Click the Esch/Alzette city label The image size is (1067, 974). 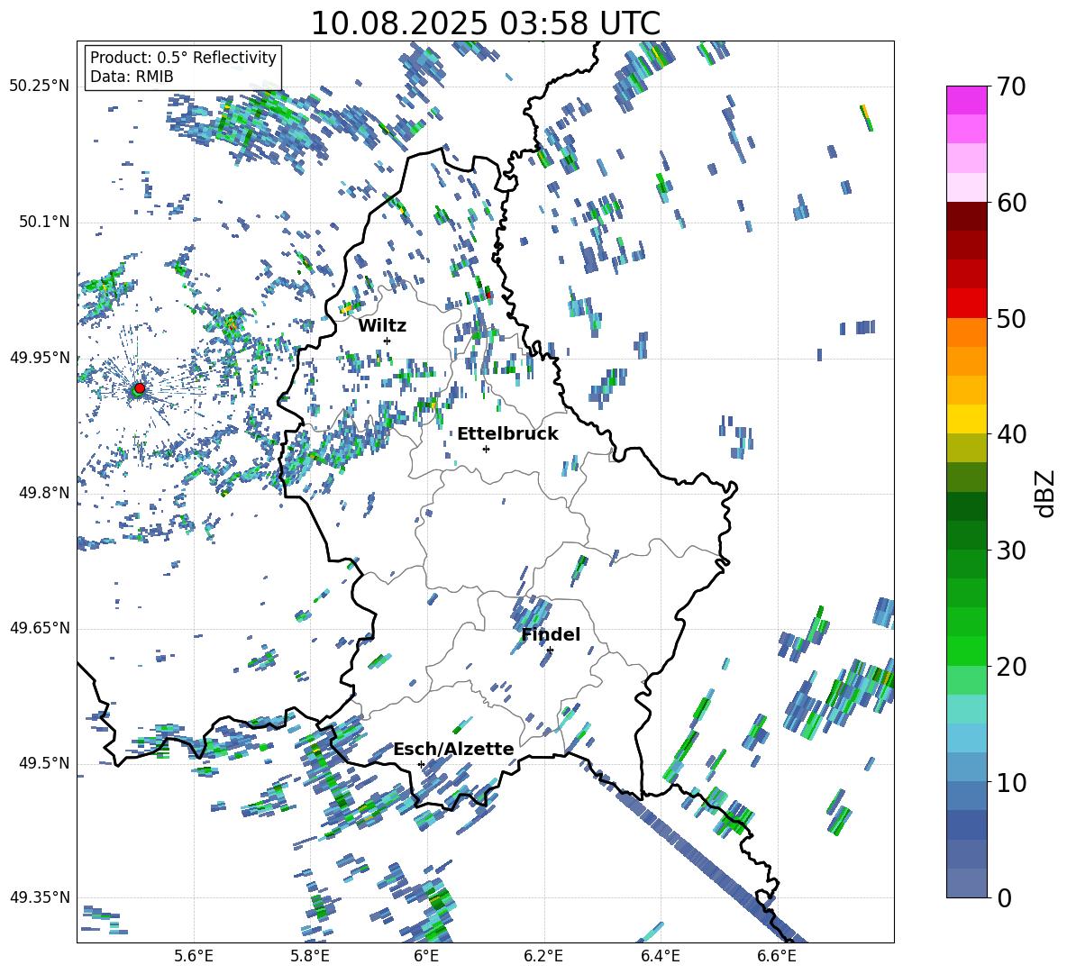tap(453, 749)
